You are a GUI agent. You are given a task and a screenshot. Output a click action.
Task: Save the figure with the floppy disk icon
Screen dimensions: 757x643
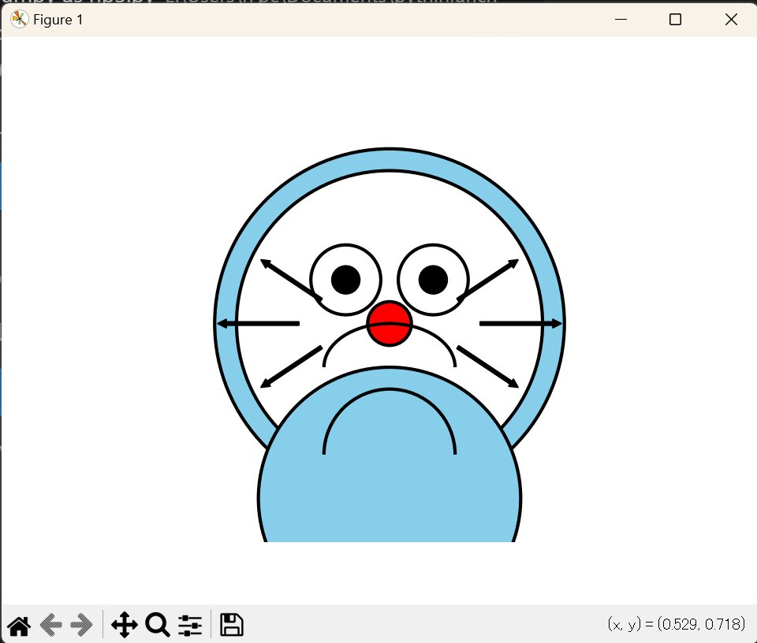[x=232, y=625]
